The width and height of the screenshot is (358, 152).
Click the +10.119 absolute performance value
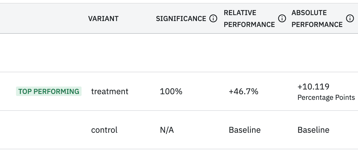(314, 87)
